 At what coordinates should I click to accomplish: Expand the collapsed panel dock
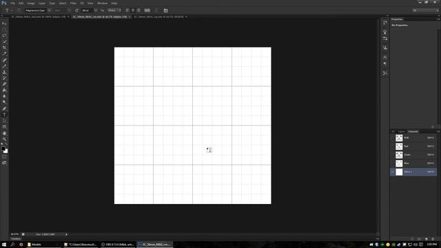(387, 16)
